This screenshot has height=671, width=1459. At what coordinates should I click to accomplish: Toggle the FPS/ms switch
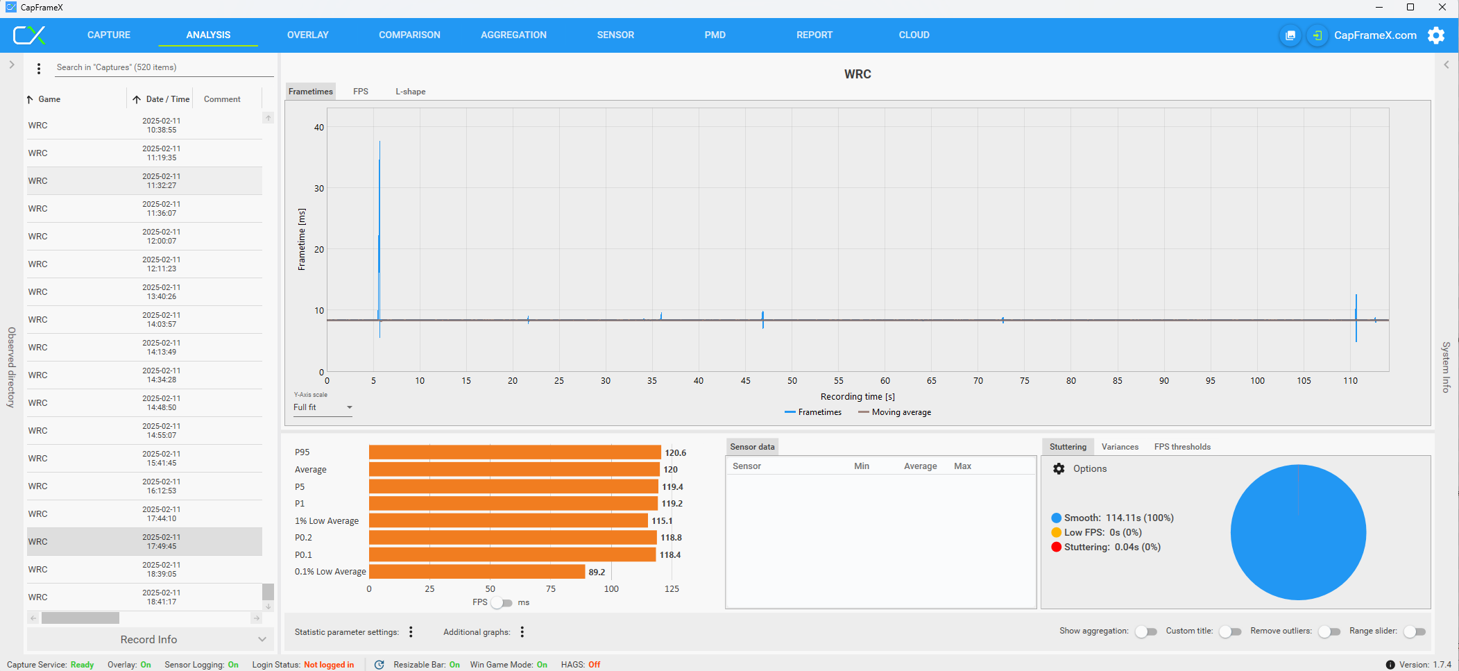coord(501,602)
